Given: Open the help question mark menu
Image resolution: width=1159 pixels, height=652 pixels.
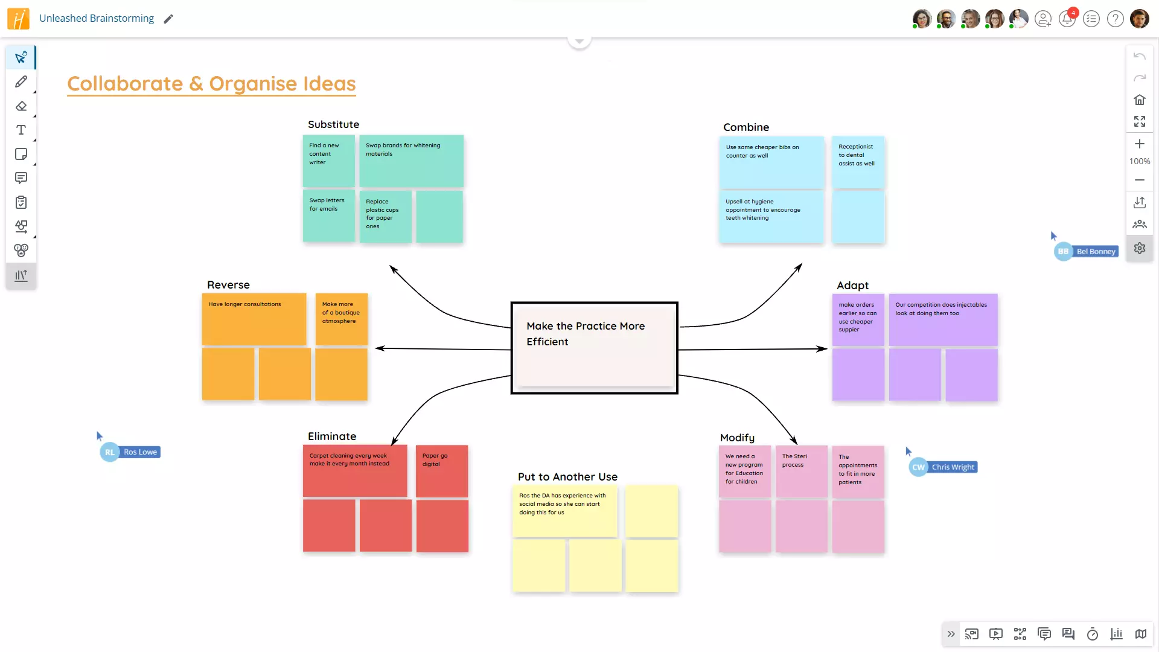Looking at the screenshot, I should (x=1115, y=19).
